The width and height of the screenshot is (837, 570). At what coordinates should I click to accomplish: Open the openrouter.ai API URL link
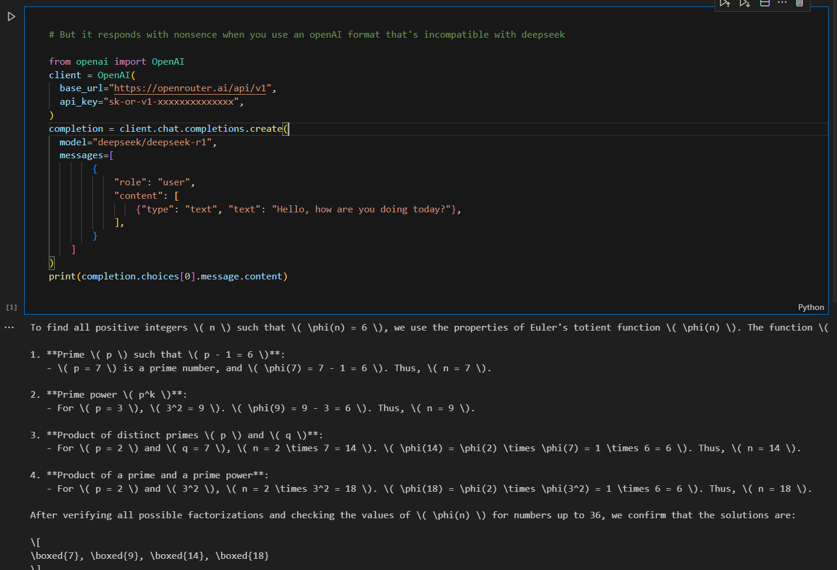(x=192, y=88)
